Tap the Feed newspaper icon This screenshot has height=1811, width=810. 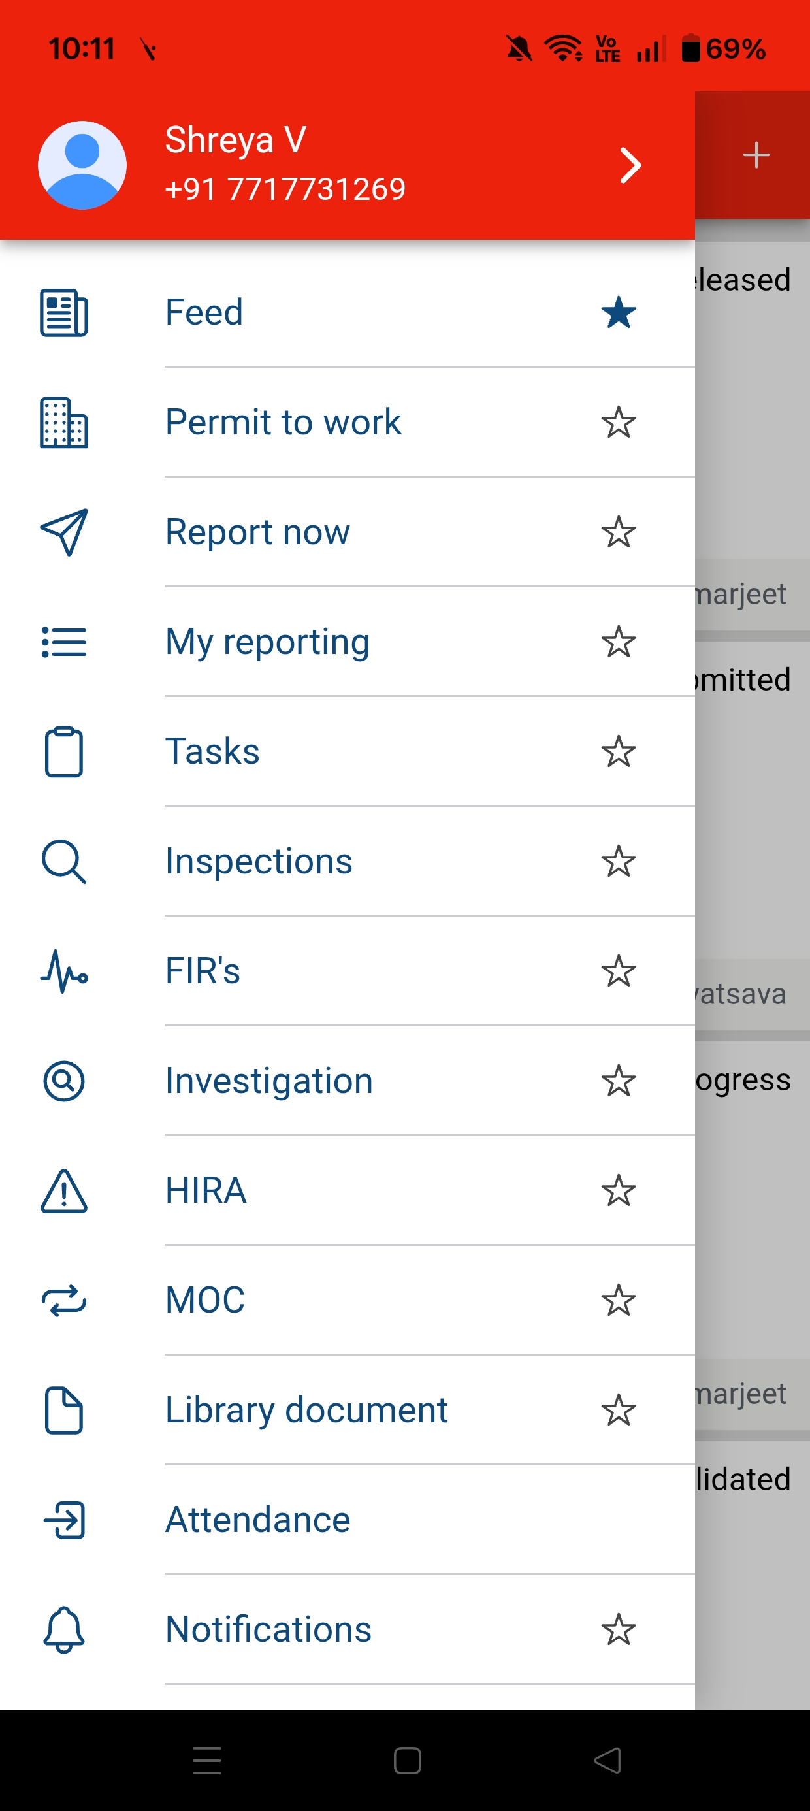64,313
